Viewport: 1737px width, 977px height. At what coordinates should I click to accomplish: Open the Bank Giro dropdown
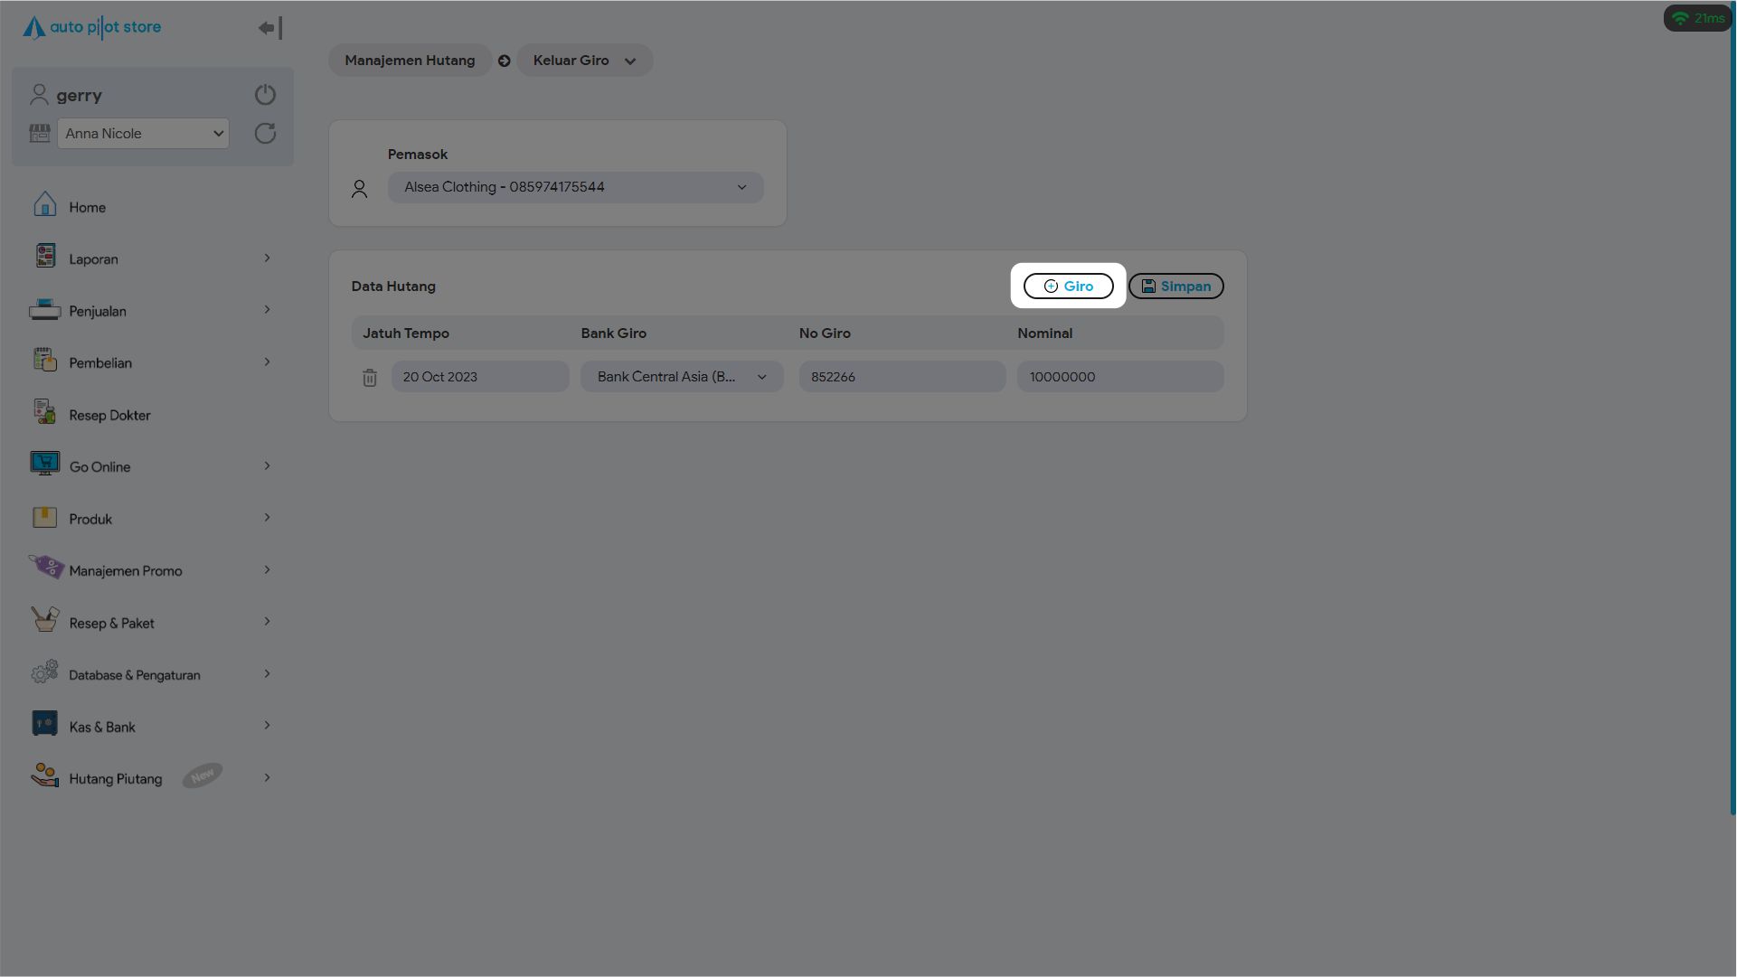[682, 377]
